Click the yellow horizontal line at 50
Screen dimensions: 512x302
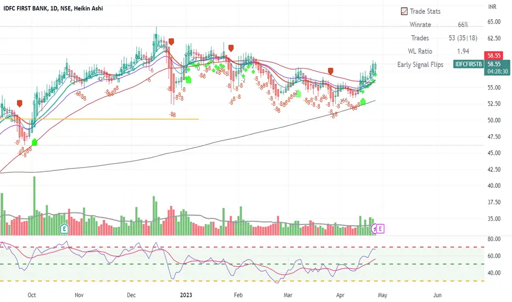99,119
